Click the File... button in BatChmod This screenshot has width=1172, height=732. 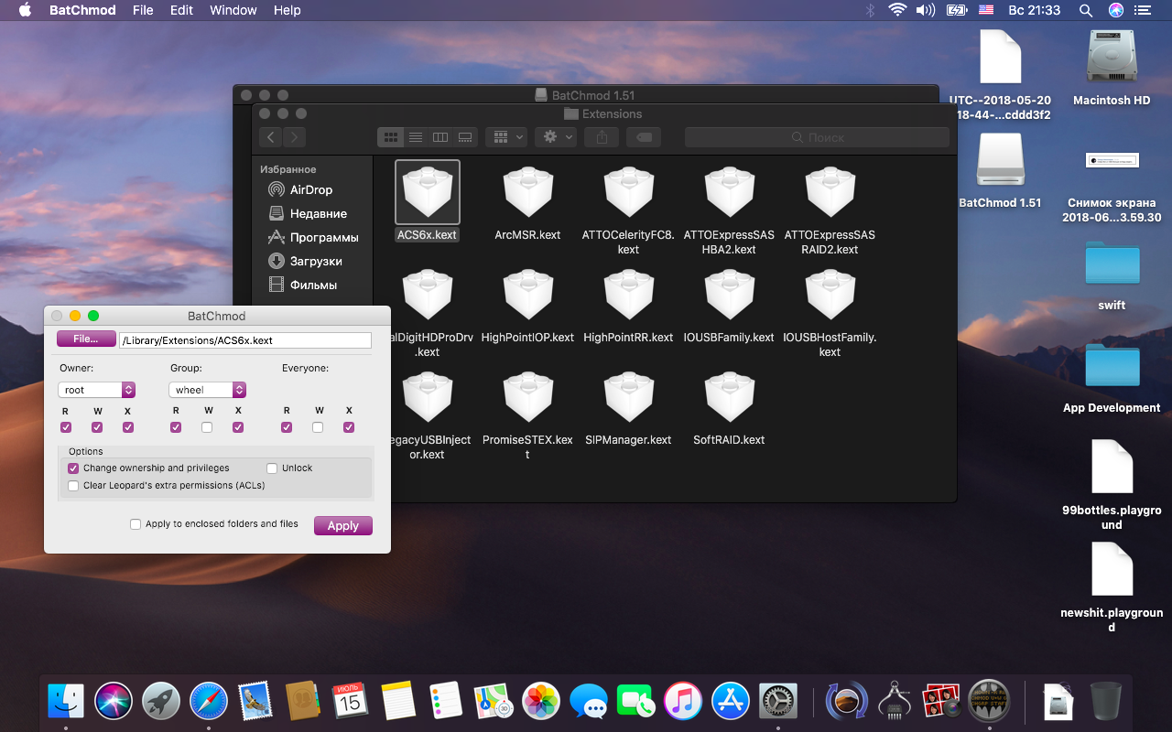pyautogui.click(x=86, y=339)
